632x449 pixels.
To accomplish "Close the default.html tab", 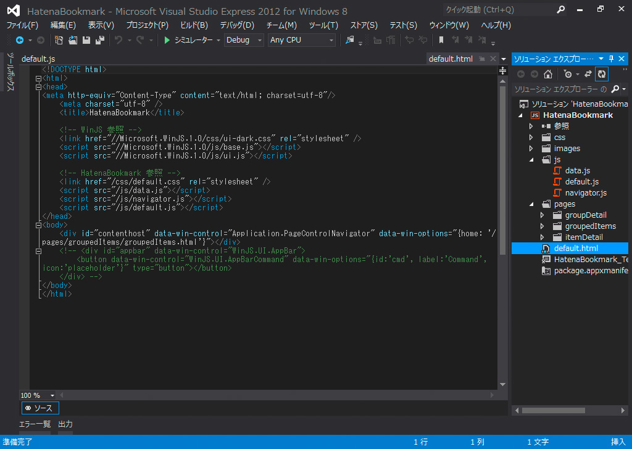I will pos(493,59).
